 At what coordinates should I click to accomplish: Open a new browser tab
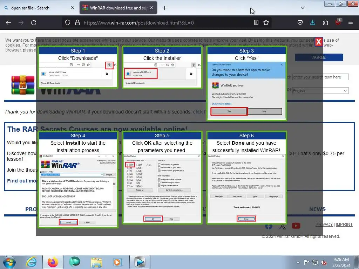[165, 8]
